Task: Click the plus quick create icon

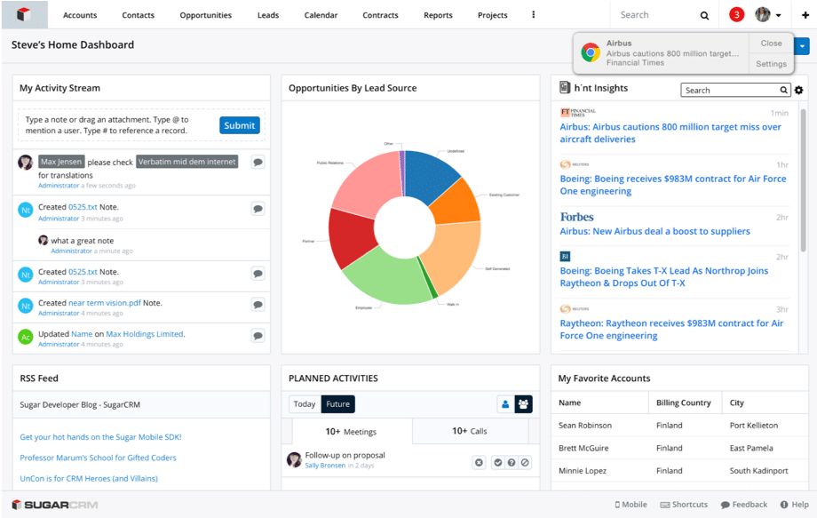Action: tap(805, 15)
